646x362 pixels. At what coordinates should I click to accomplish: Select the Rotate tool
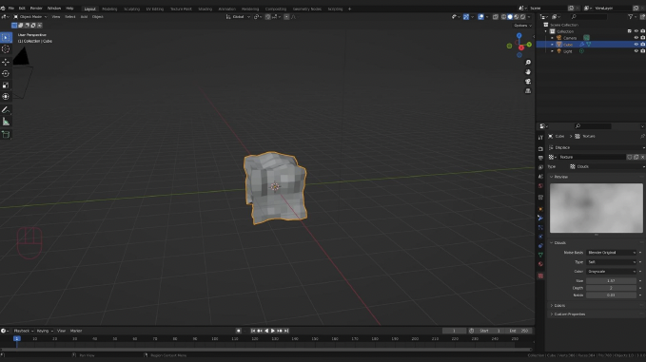pos(6,73)
